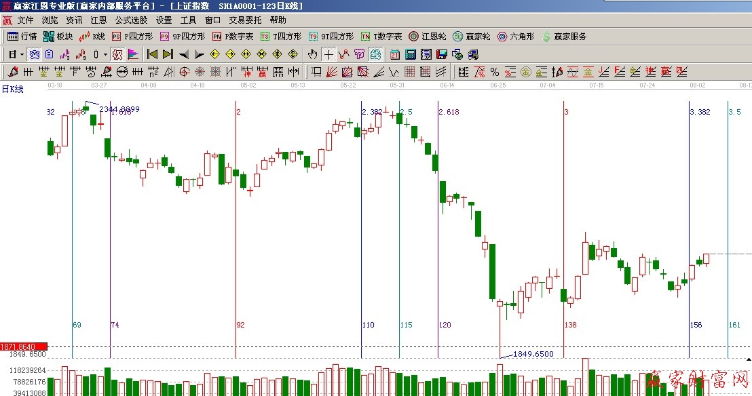This screenshot has width=752, height=396.
Task: Toggle the crosshair cursor button
Action: point(328,54)
